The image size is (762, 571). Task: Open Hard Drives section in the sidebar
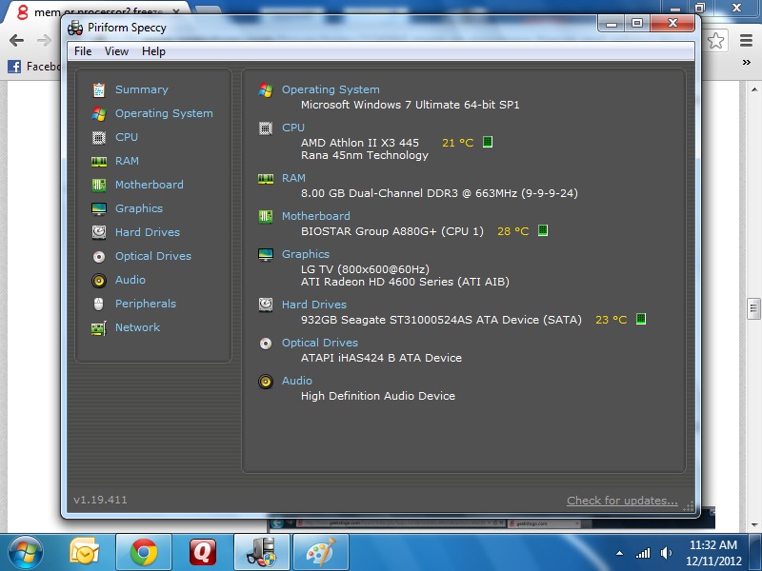pyautogui.click(x=148, y=232)
